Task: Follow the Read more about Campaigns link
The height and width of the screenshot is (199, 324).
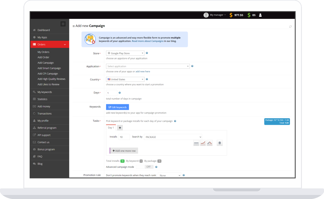Action: (x=147, y=41)
